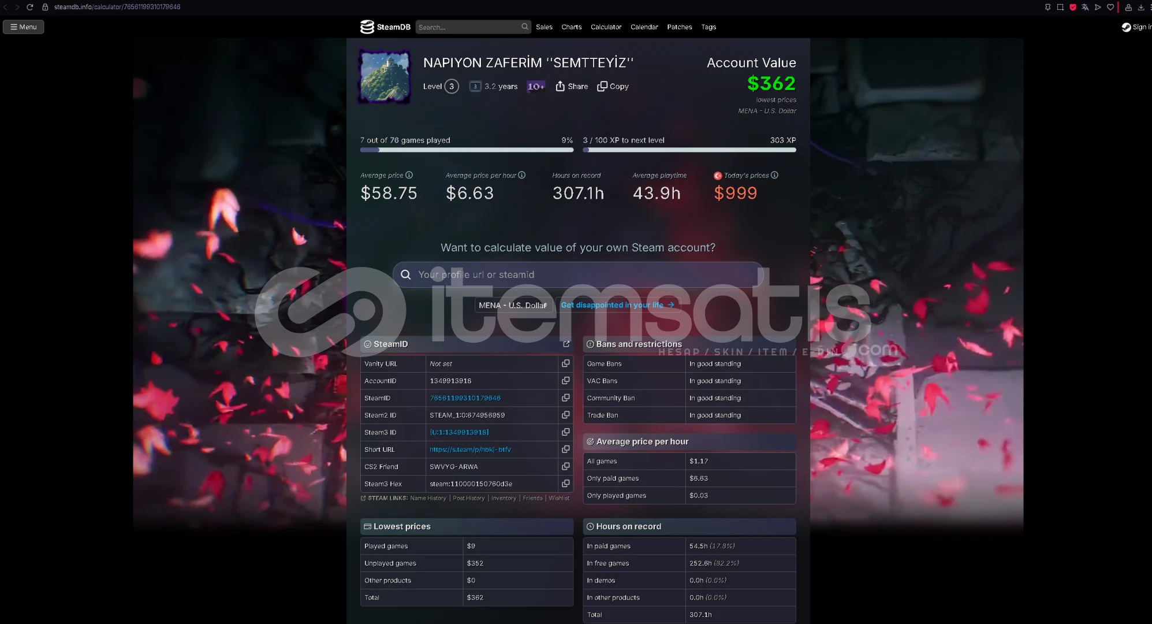Open the Menu hamburger button

[x=24, y=27]
